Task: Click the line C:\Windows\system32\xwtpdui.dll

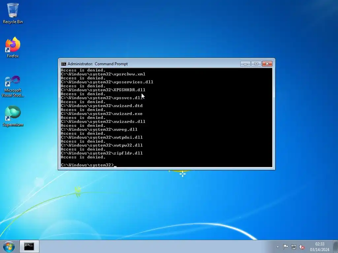Action: [x=102, y=137]
